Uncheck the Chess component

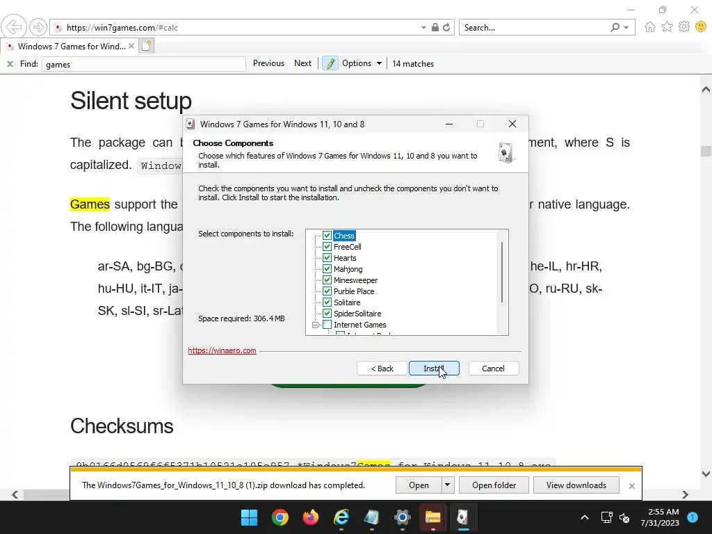(327, 235)
